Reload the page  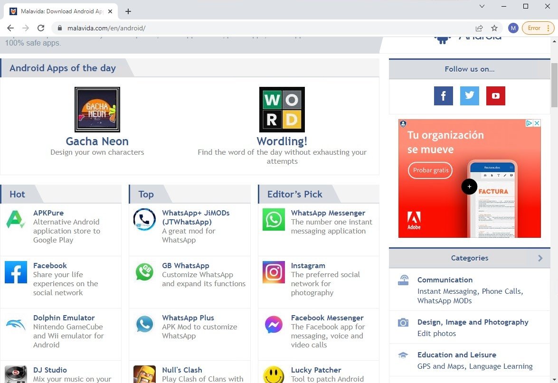[x=41, y=28]
